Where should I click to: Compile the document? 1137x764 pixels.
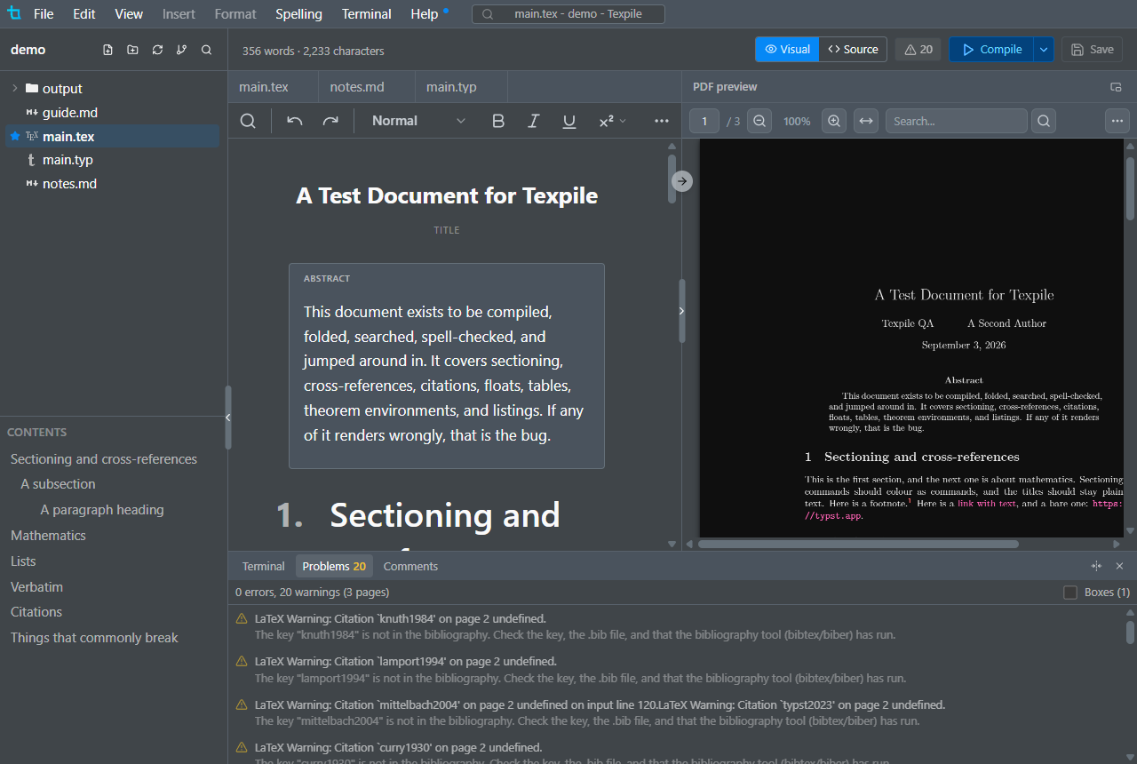click(x=991, y=50)
